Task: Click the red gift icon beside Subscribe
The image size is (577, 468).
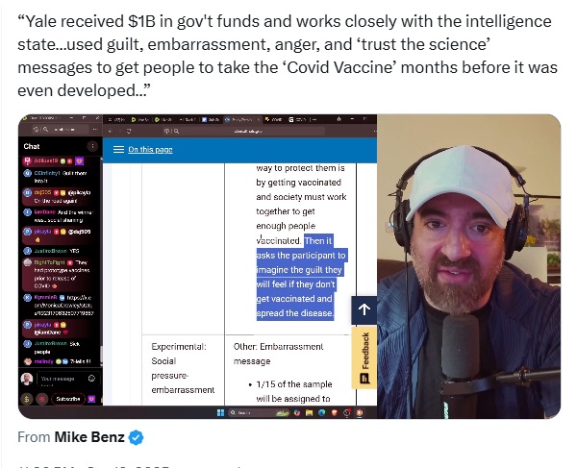Action: coord(42,399)
